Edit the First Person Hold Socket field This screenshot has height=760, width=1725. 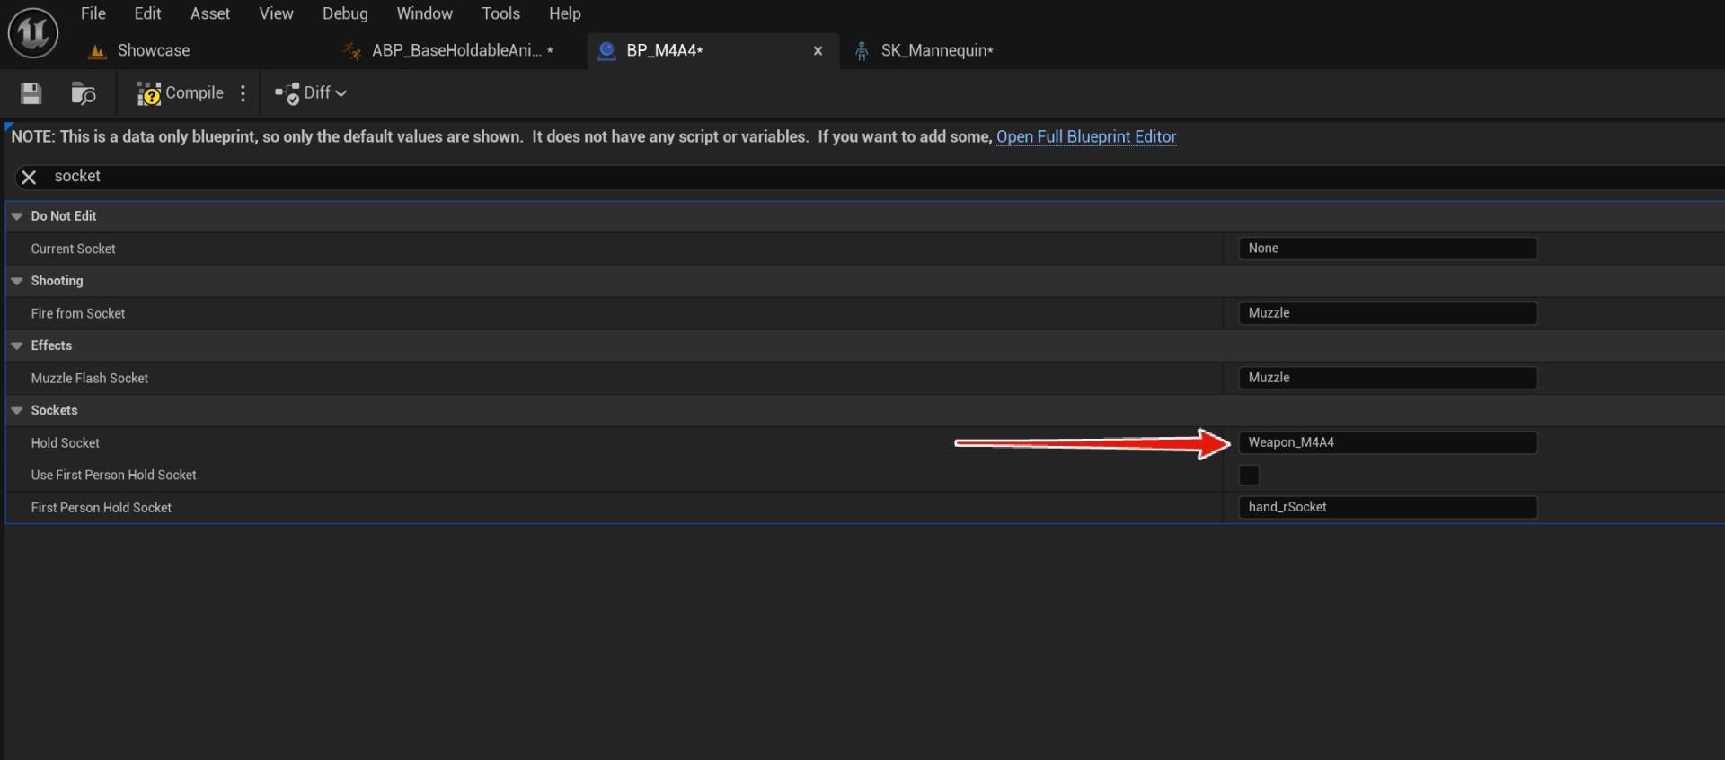point(1387,507)
